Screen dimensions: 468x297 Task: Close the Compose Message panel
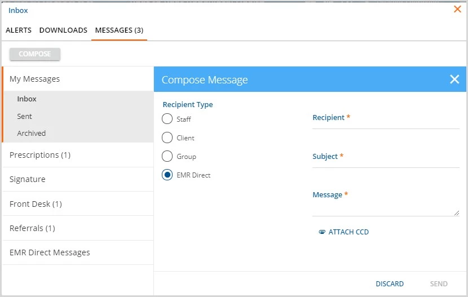click(454, 79)
